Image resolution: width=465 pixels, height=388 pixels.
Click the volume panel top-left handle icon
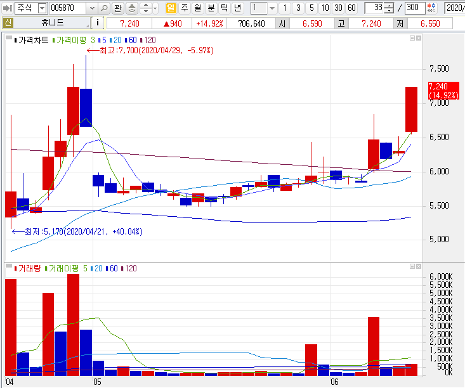[9, 266]
